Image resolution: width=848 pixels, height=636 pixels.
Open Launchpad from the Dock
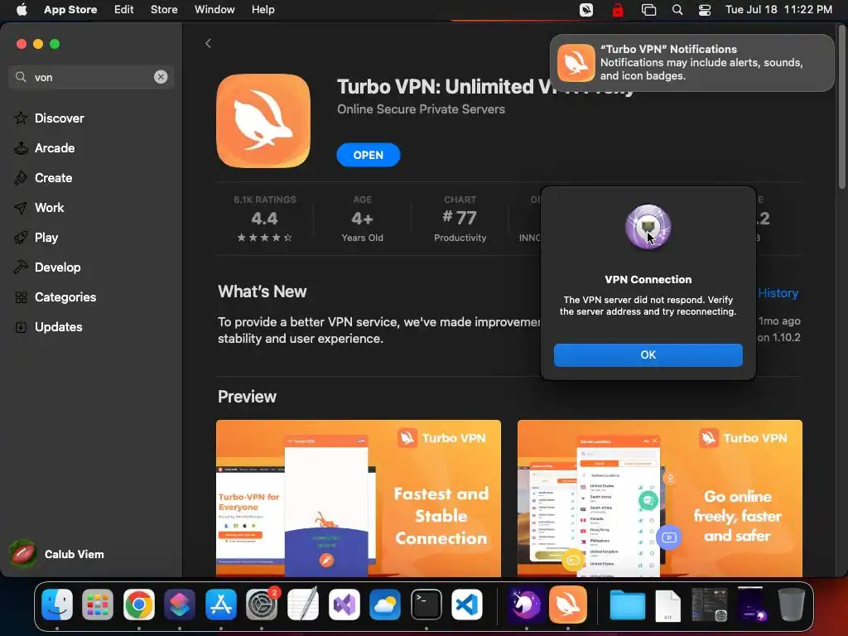(x=98, y=605)
